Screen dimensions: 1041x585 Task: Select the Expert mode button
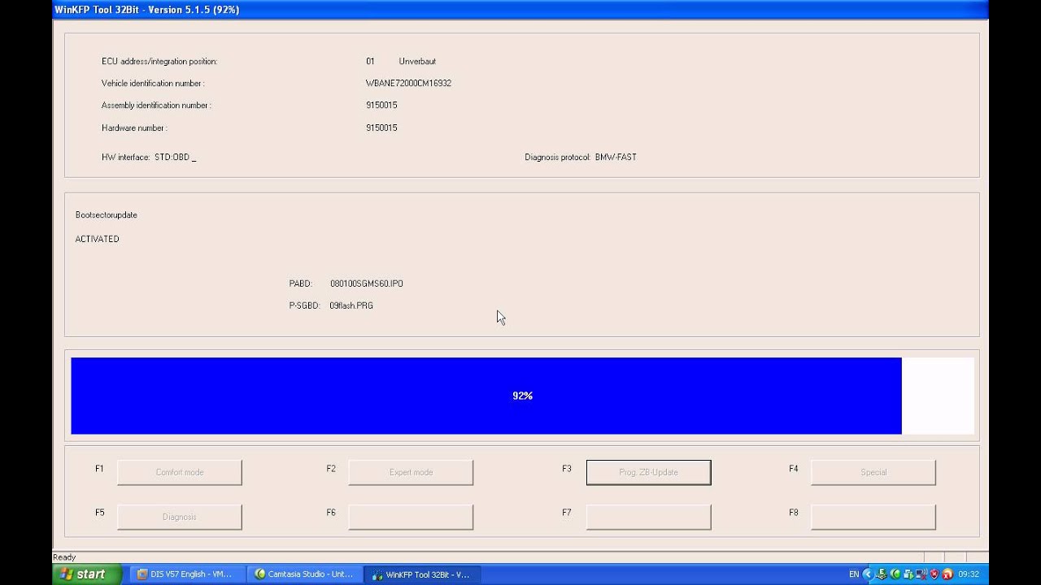tap(411, 472)
